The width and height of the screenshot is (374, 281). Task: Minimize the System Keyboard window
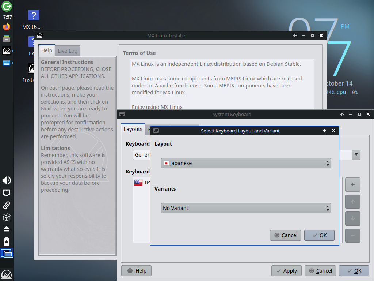pos(351,114)
